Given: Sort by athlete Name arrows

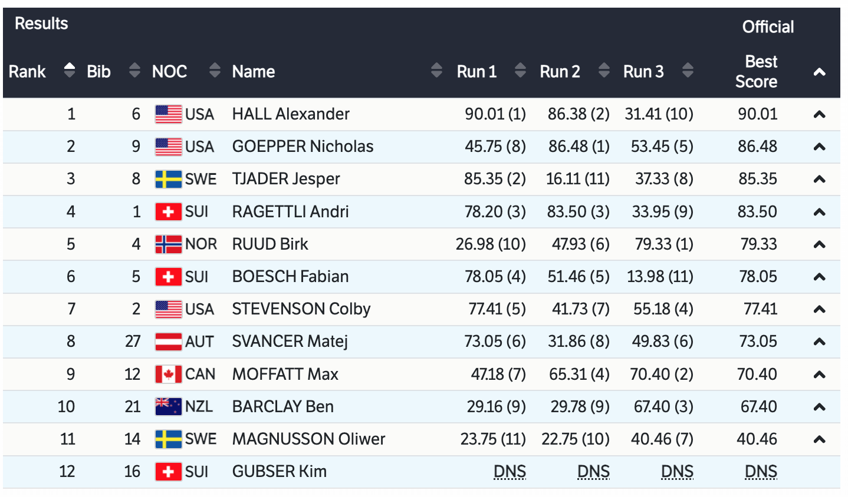Looking at the screenshot, I should pyautogui.click(x=436, y=71).
